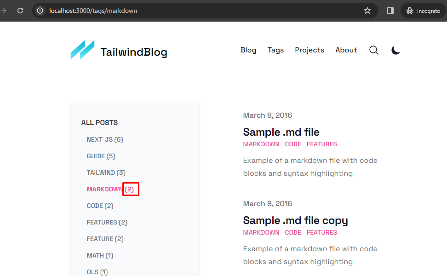The image size is (447, 276).
Task: Navigate to the About page
Action: click(346, 50)
